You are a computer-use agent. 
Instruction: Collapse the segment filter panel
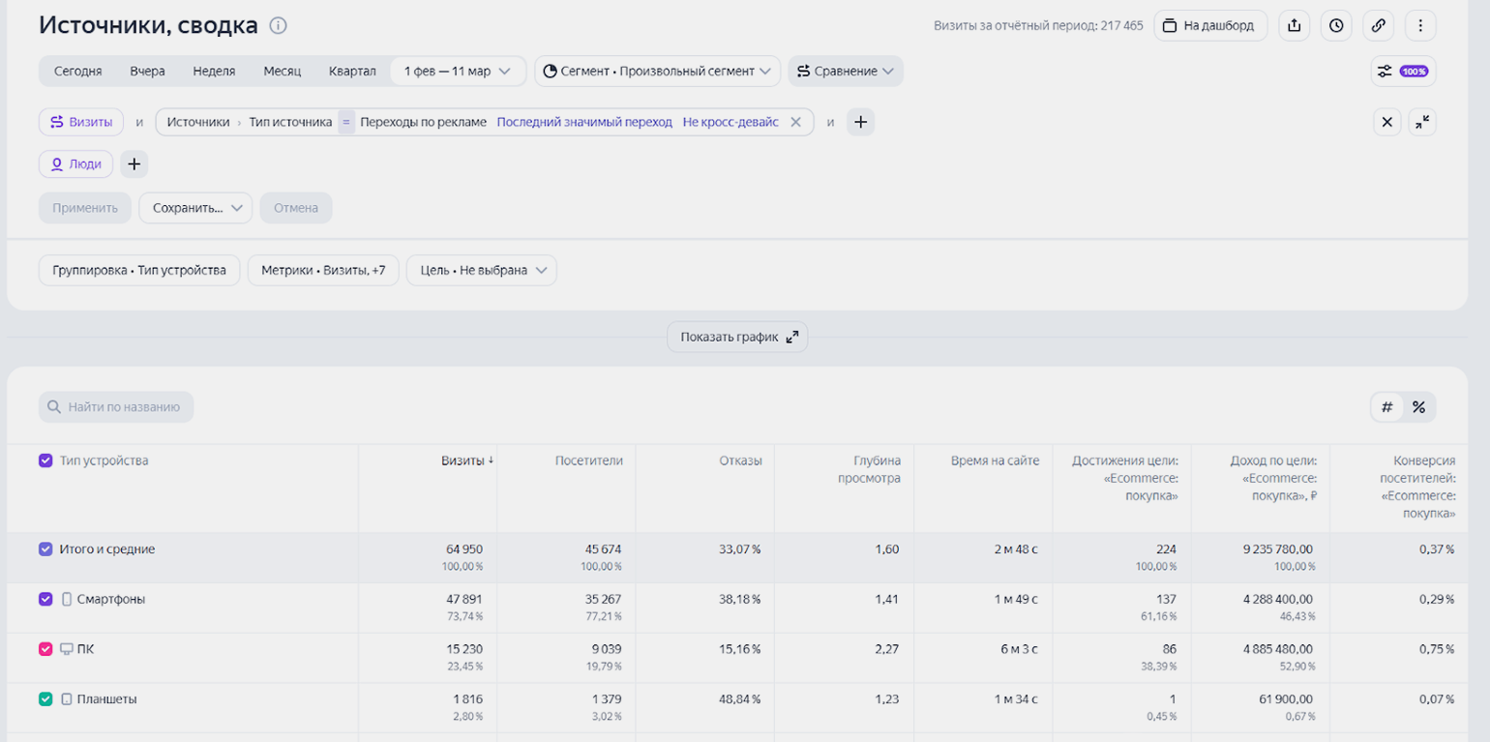tap(1421, 122)
